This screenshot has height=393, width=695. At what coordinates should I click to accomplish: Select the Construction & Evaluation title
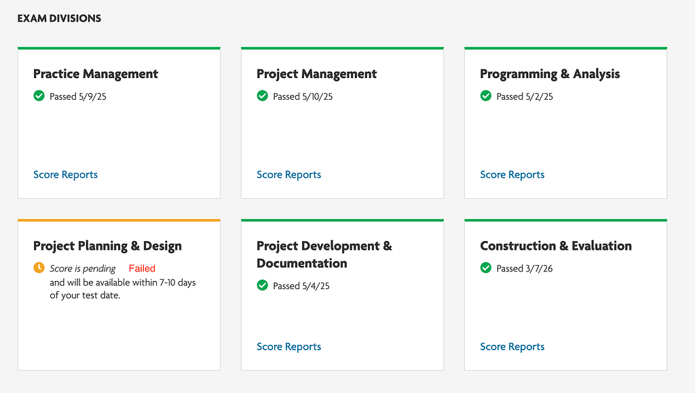coord(555,246)
